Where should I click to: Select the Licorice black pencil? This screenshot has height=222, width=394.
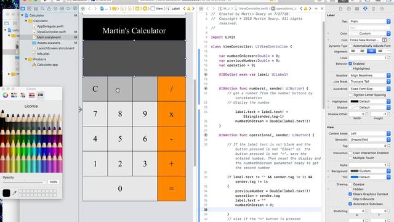click(x=2, y=120)
